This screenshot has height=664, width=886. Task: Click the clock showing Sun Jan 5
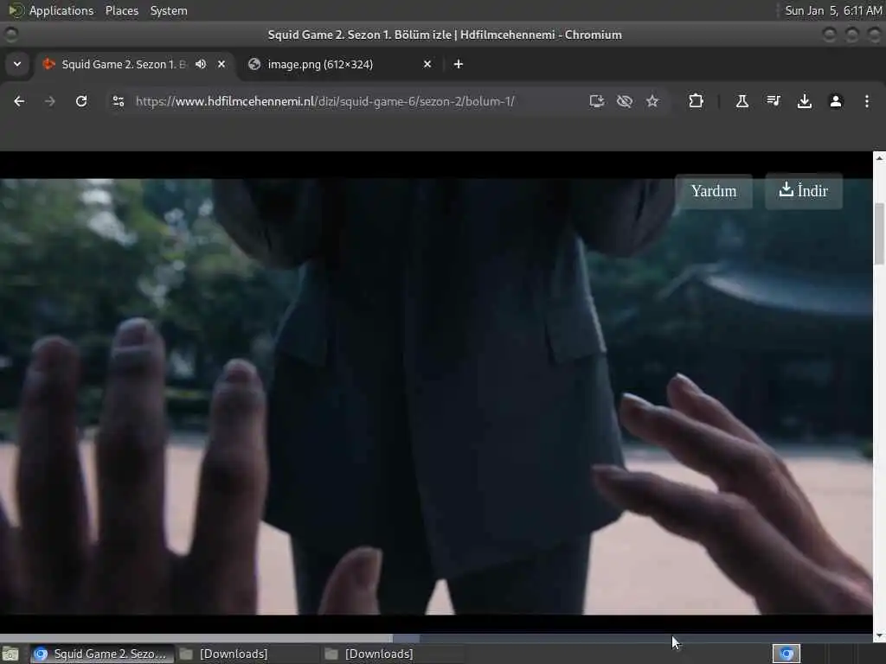pos(833,10)
